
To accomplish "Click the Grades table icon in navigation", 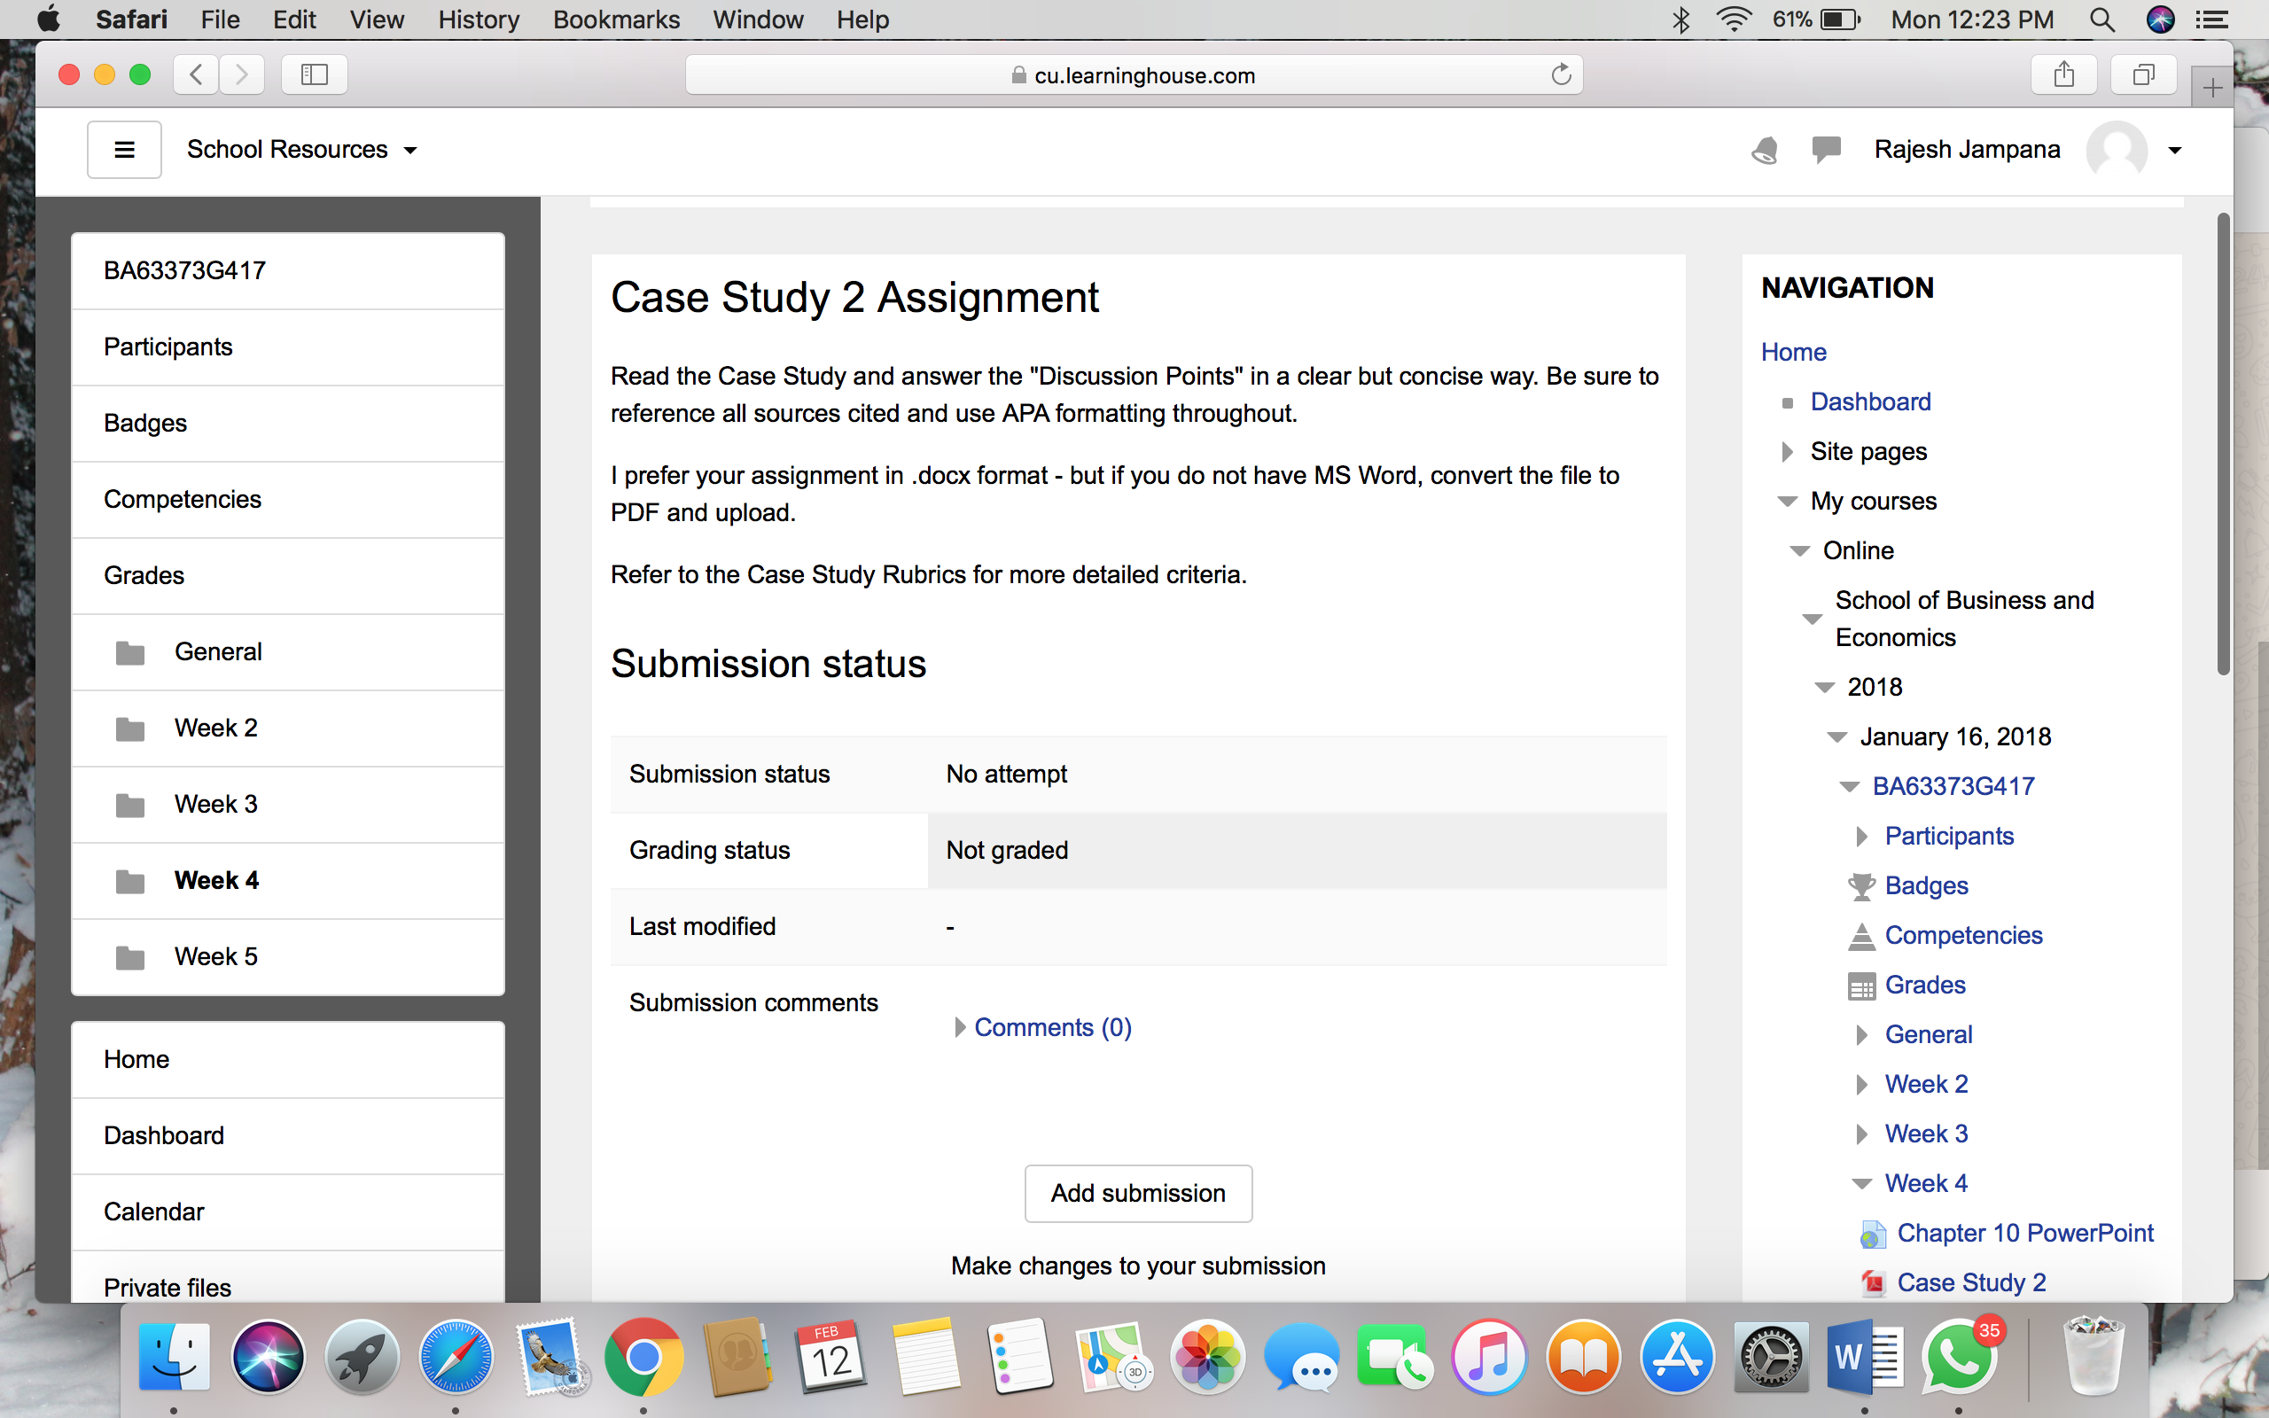I will pos(1861,986).
